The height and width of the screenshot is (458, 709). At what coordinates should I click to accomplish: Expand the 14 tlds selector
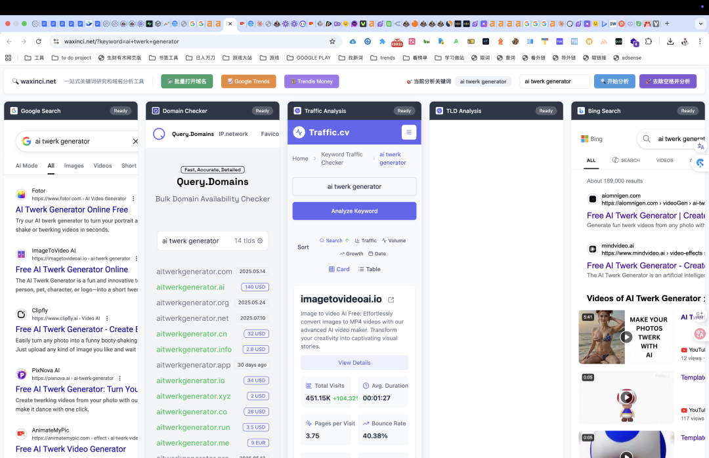(x=248, y=241)
